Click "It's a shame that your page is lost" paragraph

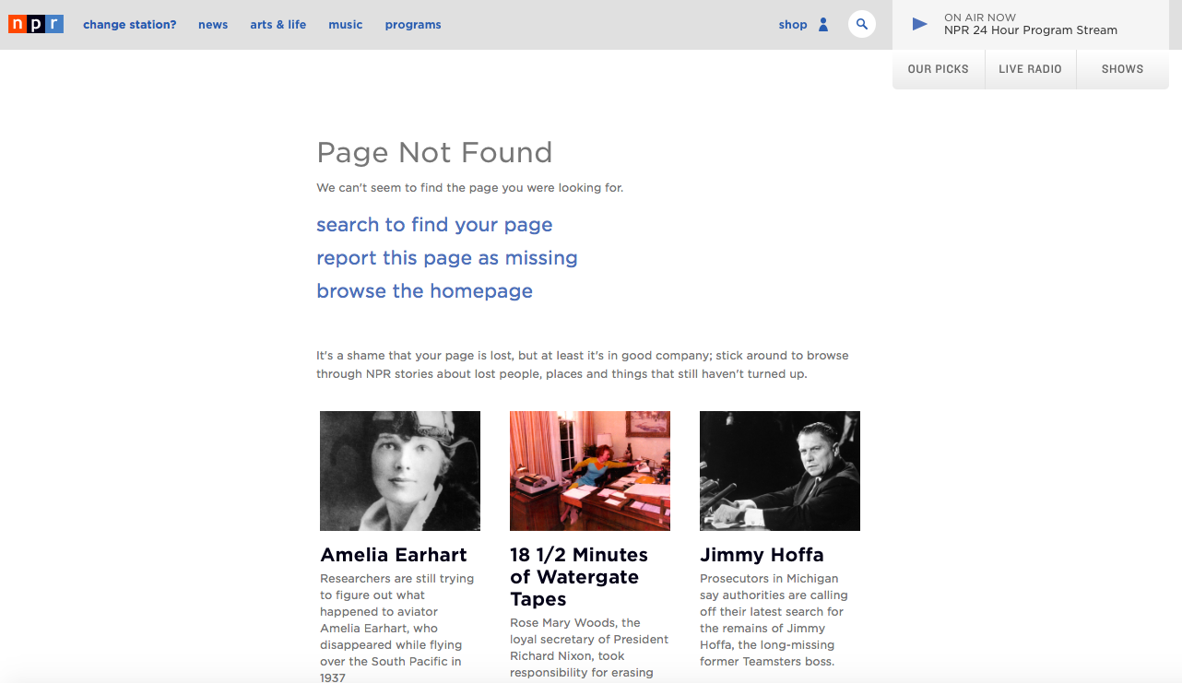coord(583,365)
